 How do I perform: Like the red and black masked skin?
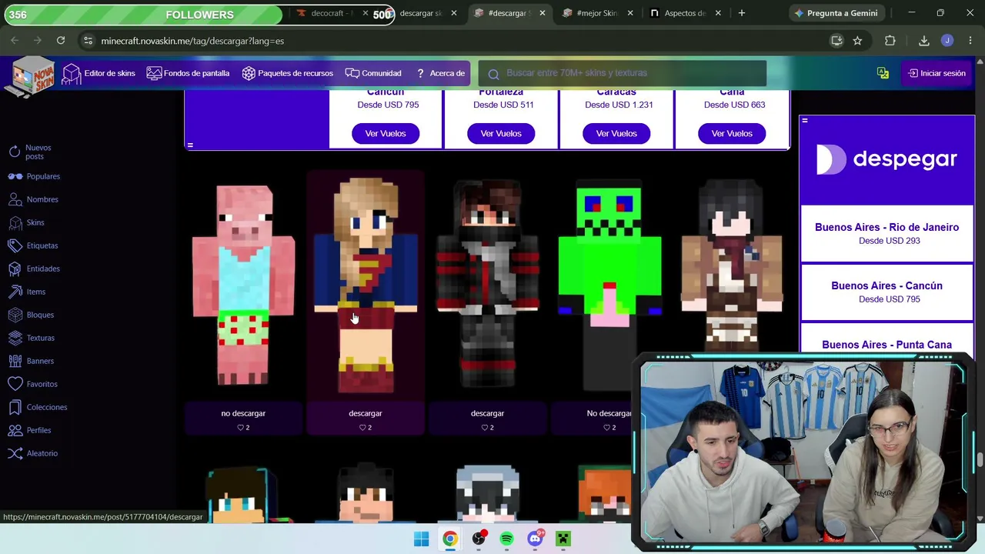[485, 428]
